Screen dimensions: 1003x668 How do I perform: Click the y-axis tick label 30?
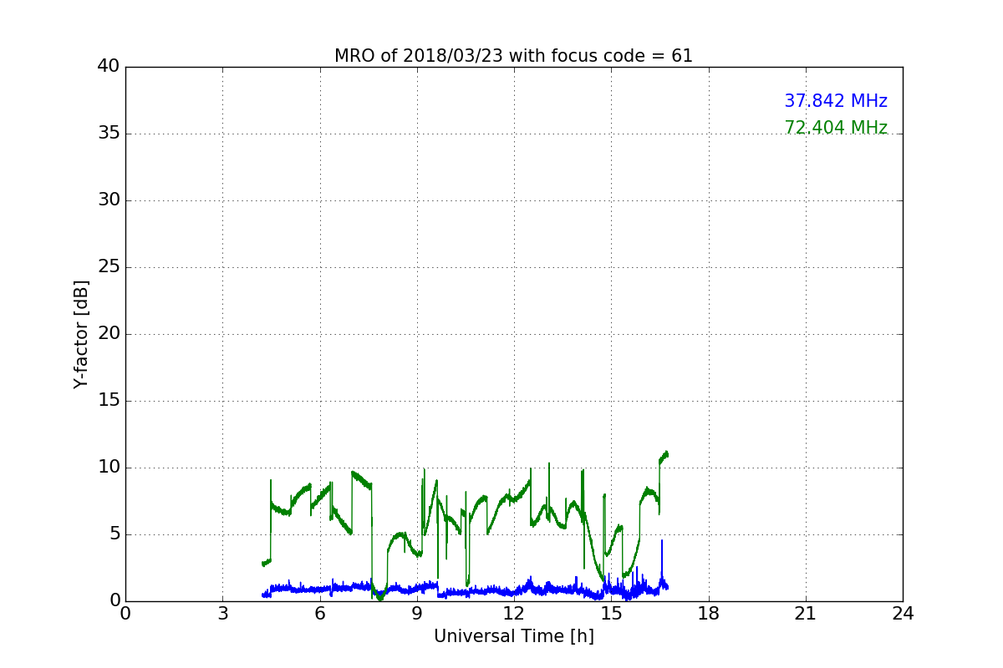pos(109,200)
